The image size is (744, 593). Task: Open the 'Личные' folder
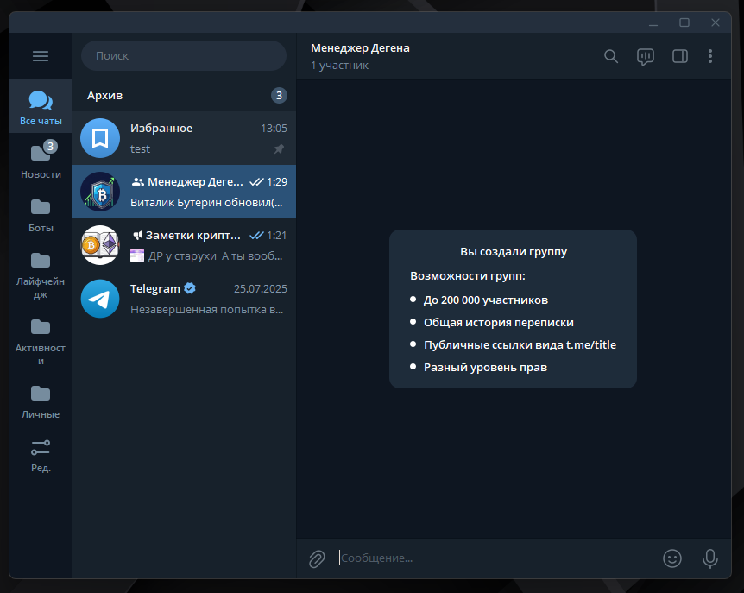[41, 401]
